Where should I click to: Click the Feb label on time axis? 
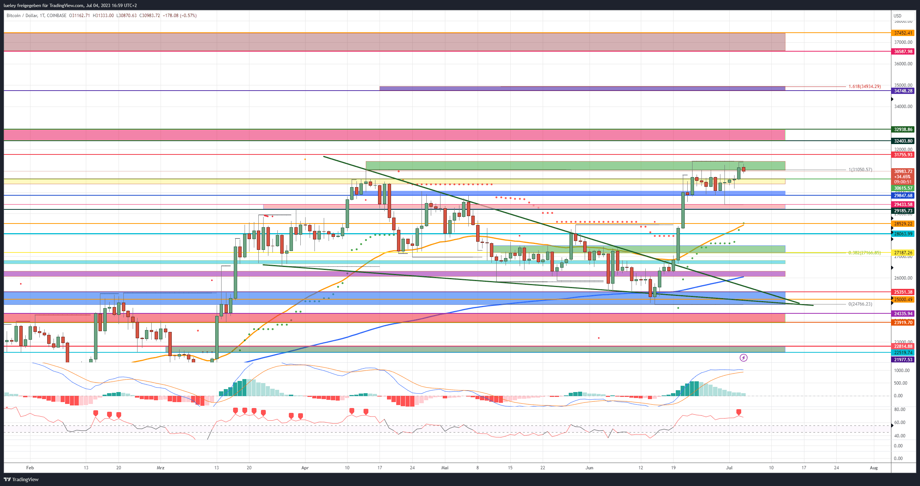(30, 468)
